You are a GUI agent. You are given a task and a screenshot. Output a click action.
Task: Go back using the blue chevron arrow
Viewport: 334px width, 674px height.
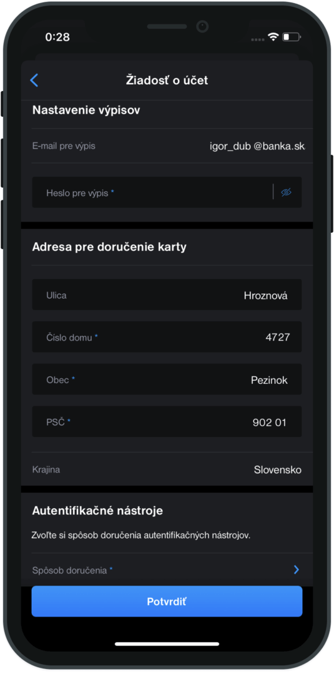[34, 80]
